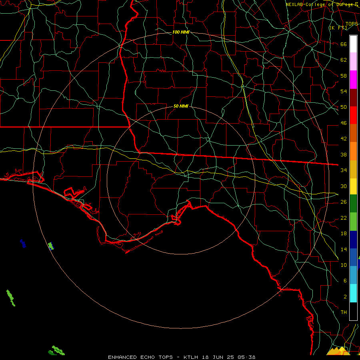Image resolution: width=360 pixels, height=360 pixels.
Task: Pick the dark orange legend swatch
Action: [353, 133]
